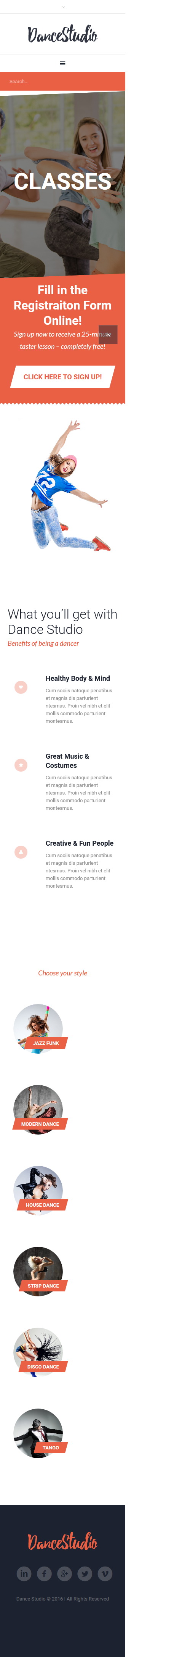Screen dimensions: 190x1657
Task: Click the LinkedIn icon in footer
Action: point(24,1573)
